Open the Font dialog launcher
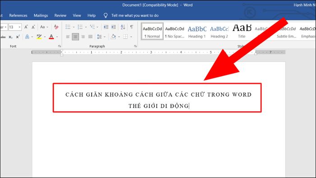 click(60, 46)
